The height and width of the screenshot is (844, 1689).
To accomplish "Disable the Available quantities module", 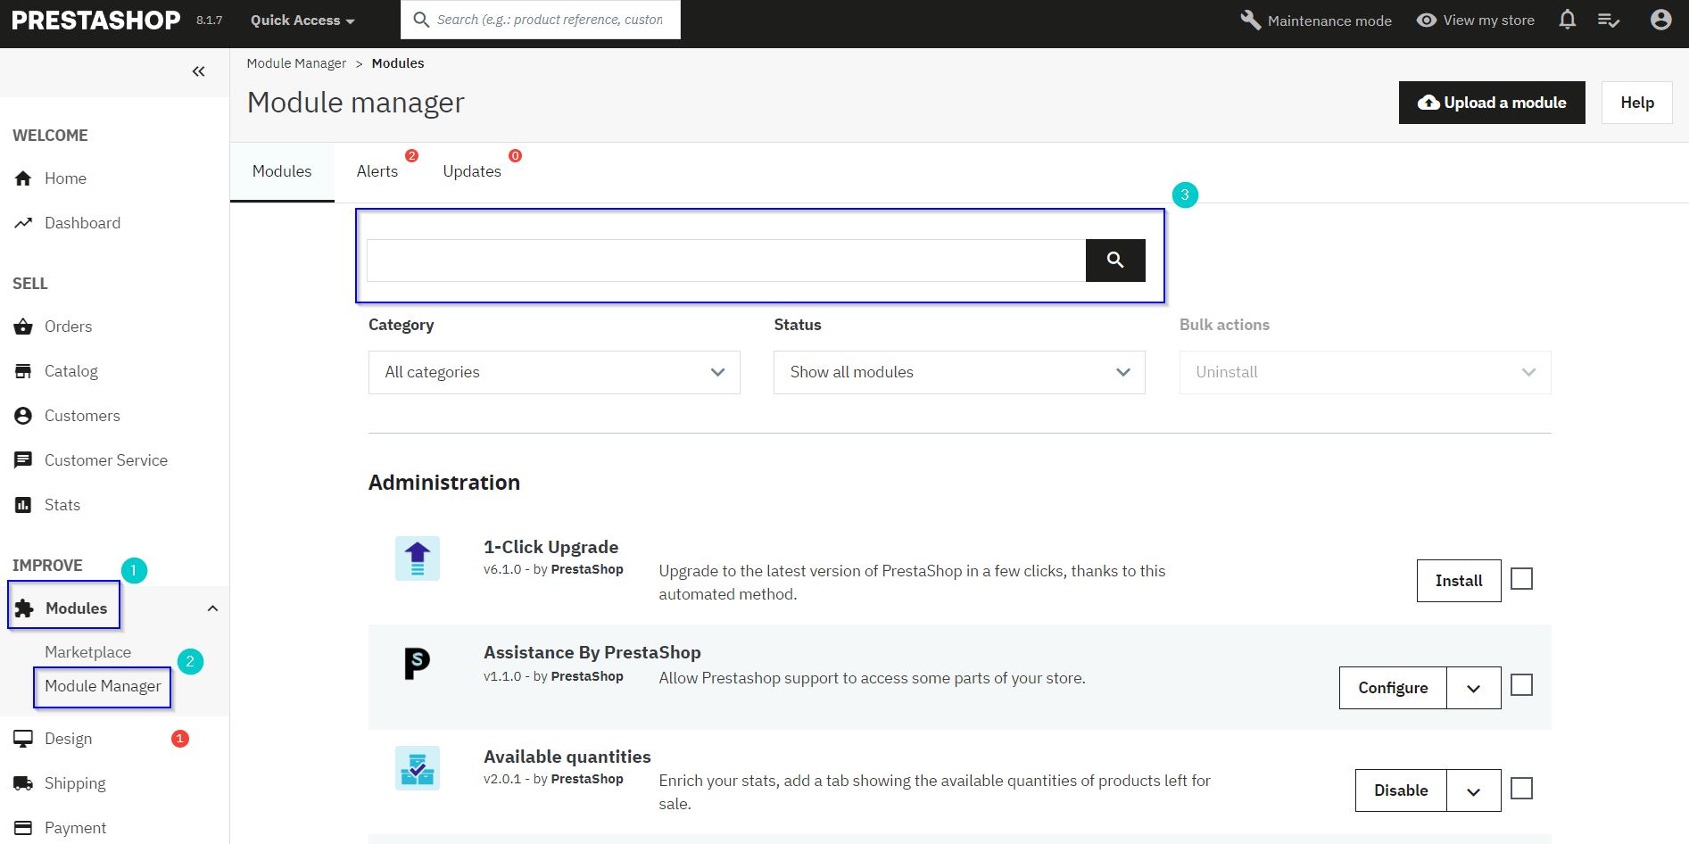I will 1401,790.
